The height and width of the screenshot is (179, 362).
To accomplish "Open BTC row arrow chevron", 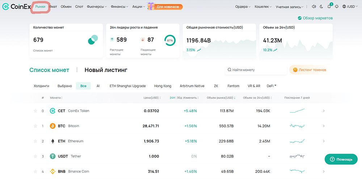I will 324,126.
